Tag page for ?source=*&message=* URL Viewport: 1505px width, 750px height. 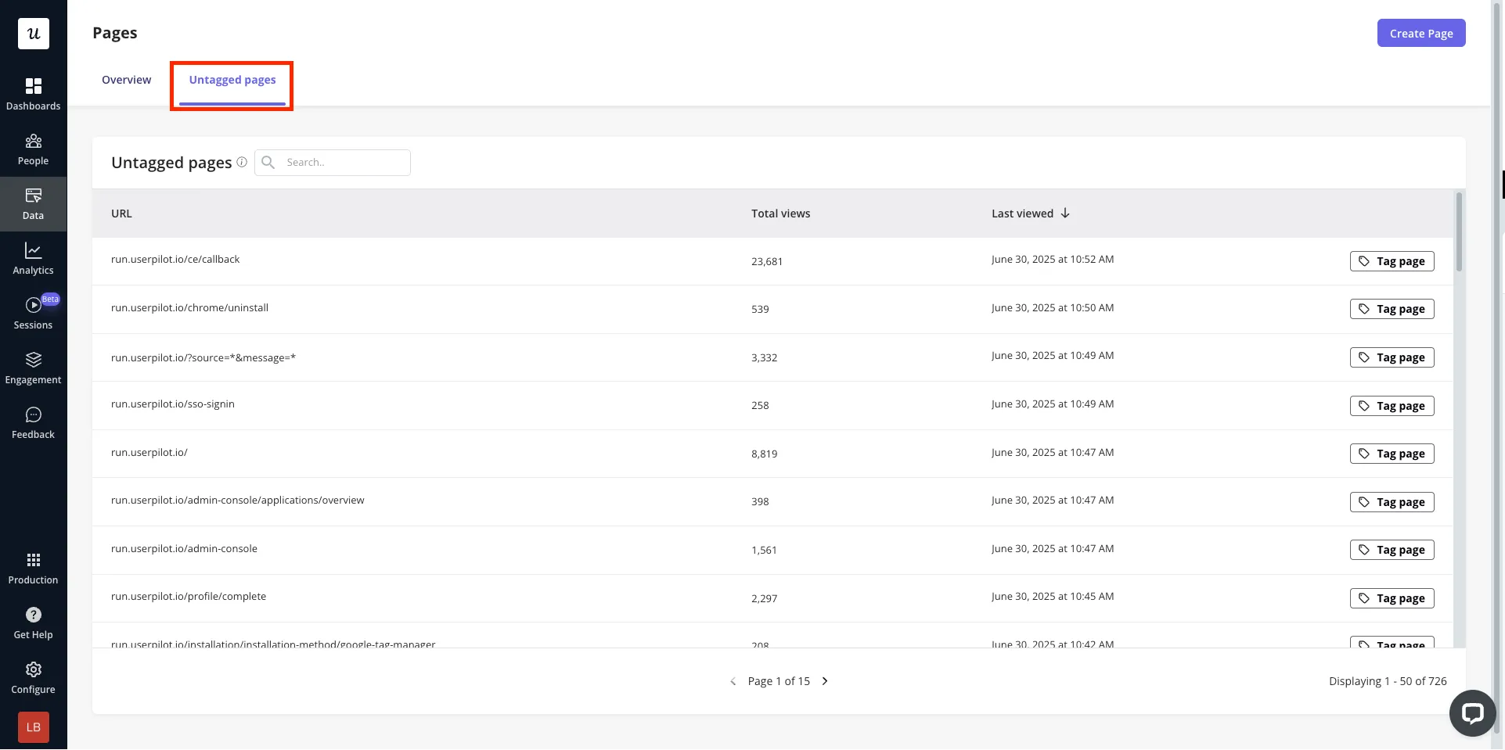[1392, 357]
